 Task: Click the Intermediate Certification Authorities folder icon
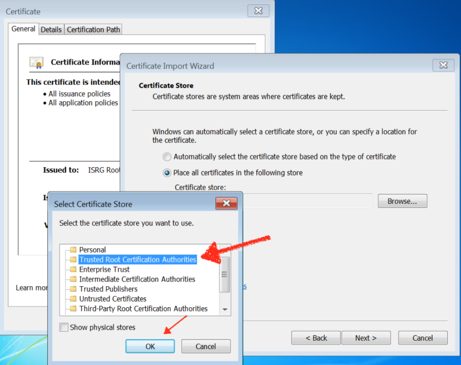pyautogui.click(x=72, y=279)
